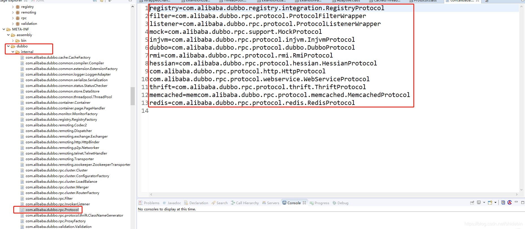Click file icon of com.alibaba.dubbo.container.Container
This screenshot has width=525, height=229.
pyautogui.click(x=22, y=103)
